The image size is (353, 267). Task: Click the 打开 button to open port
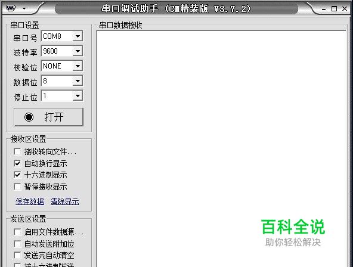point(48,117)
